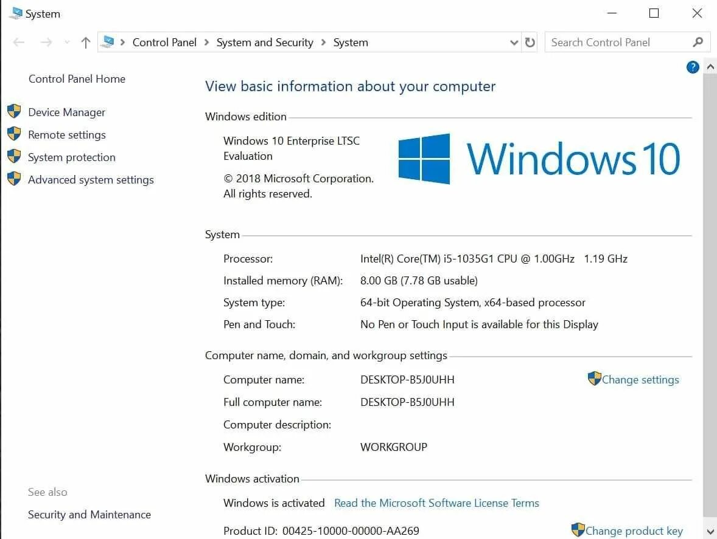
Task: Open Security and Maintenance
Action: pyautogui.click(x=89, y=515)
